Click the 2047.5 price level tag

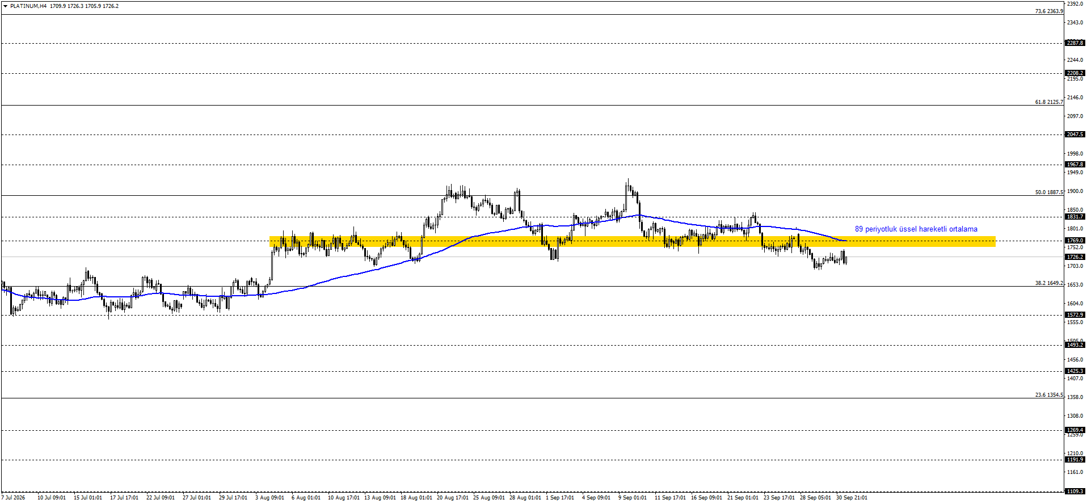(x=1075, y=135)
